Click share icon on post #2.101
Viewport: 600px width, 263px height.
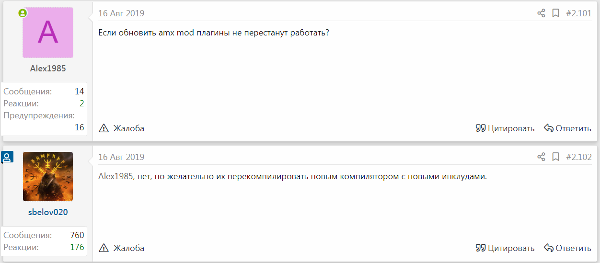pyautogui.click(x=541, y=13)
